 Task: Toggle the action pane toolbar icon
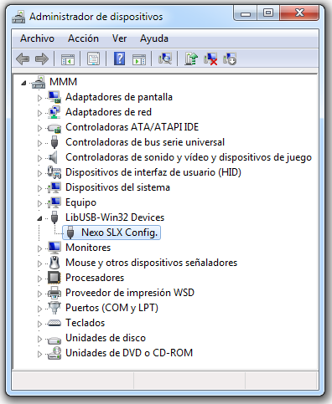[139, 59]
